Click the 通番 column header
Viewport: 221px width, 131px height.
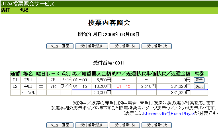15,74
